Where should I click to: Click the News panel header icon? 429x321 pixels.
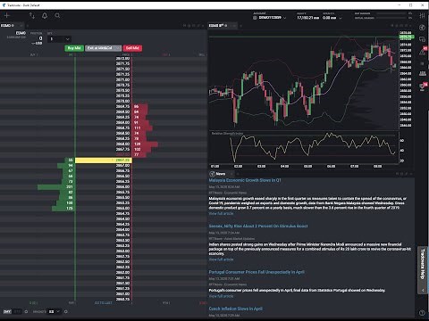click(213, 174)
